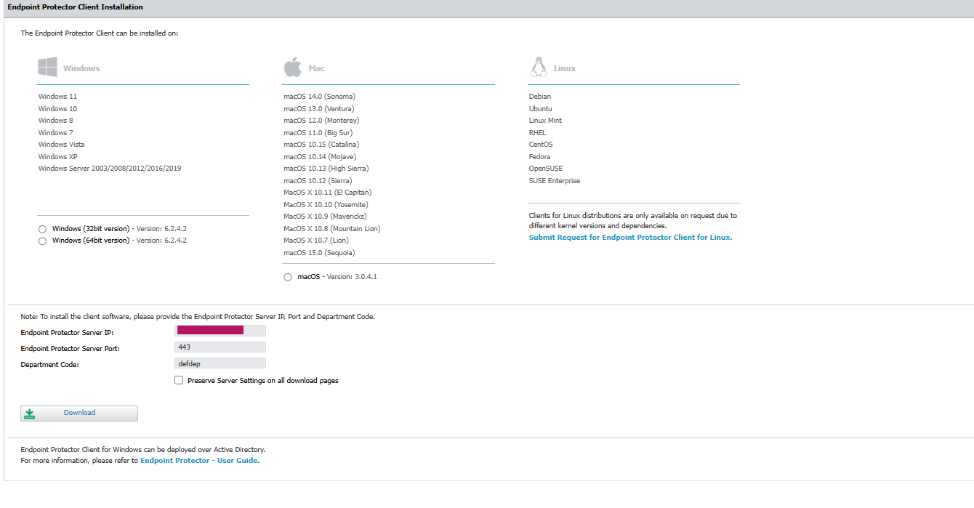Click the Server Port field showing 443
974x508 pixels.
tap(220, 347)
